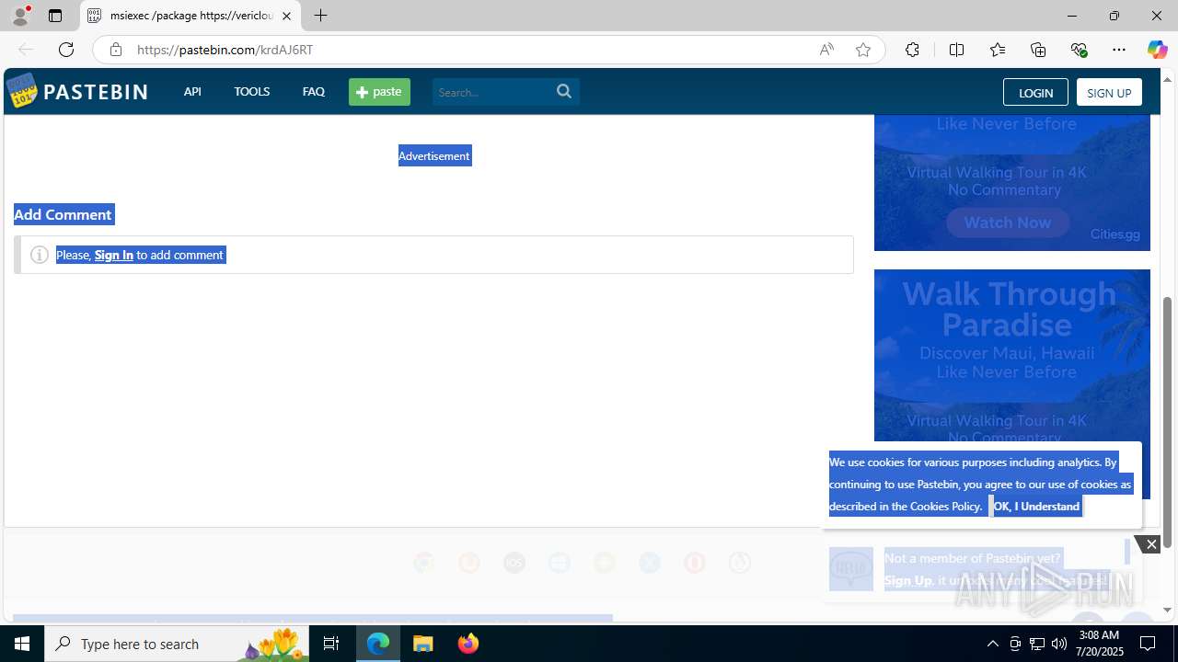This screenshot has width=1178, height=662.
Task: Select the msiexec /package tab
Action: tap(191, 16)
